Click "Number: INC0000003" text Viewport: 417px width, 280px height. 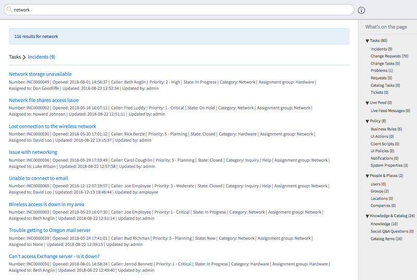[x=29, y=212]
